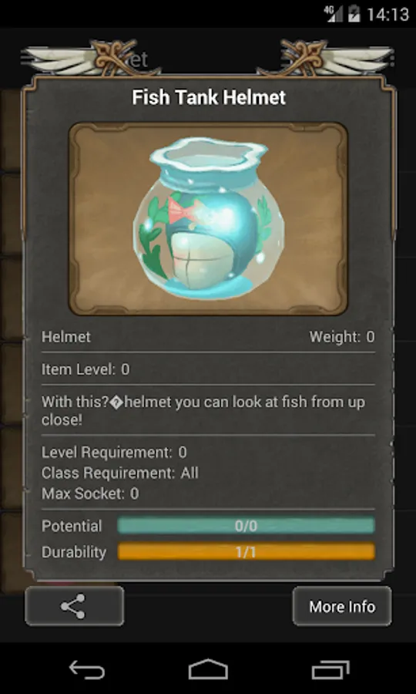The height and width of the screenshot is (694, 416).
Task: Tap the Android home navigation icon
Action: click(208, 669)
